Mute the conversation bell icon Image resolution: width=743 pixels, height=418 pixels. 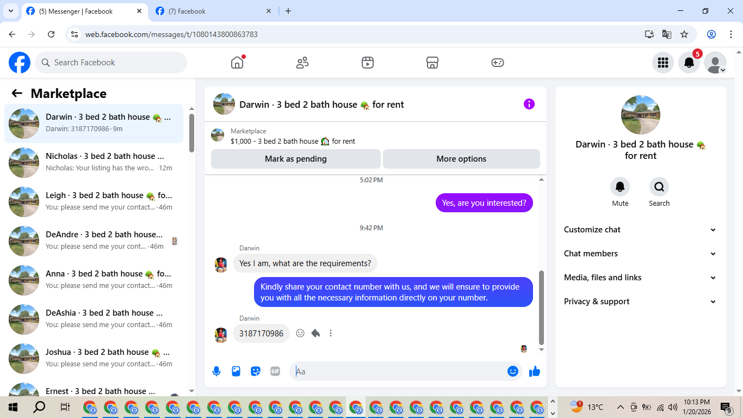[620, 187]
